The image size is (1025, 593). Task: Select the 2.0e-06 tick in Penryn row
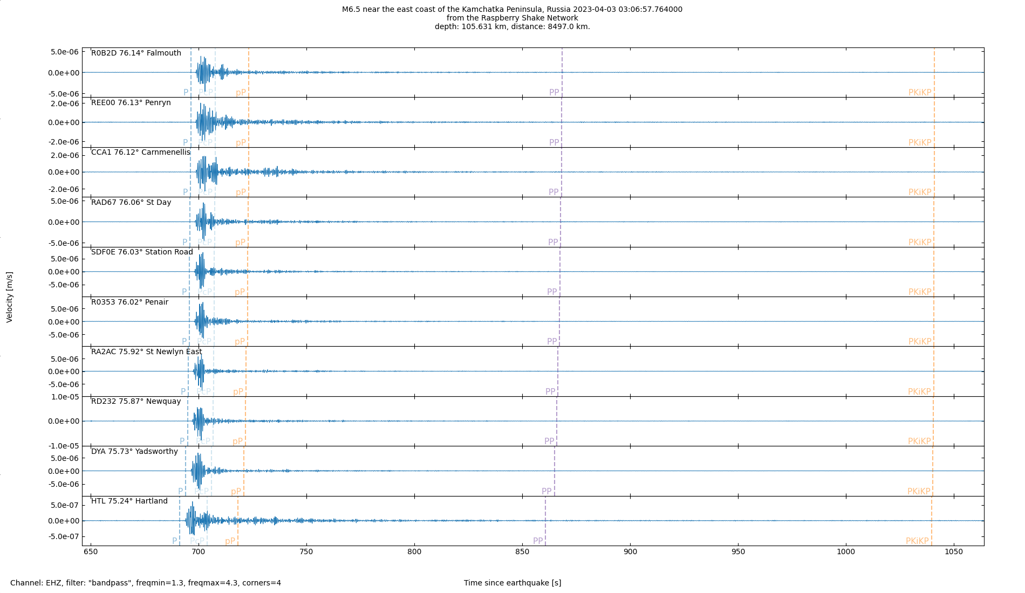(65, 104)
